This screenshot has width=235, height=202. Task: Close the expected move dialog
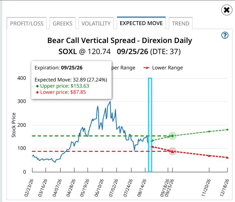click(227, 10)
